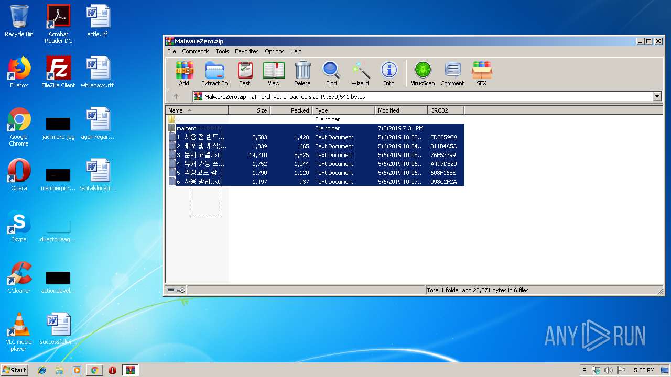Go up one folder level arrow
Viewport: 671px width, 377px height.
click(x=176, y=96)
